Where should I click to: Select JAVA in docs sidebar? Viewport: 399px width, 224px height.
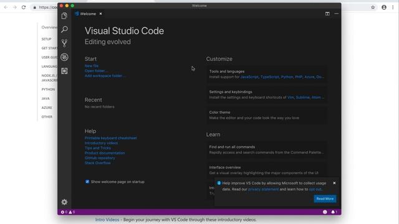click(x=46, y=98)
